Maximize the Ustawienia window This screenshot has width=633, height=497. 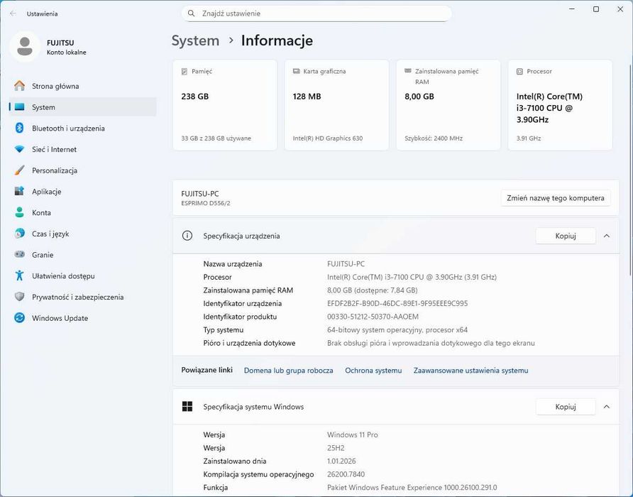point(596,9)
